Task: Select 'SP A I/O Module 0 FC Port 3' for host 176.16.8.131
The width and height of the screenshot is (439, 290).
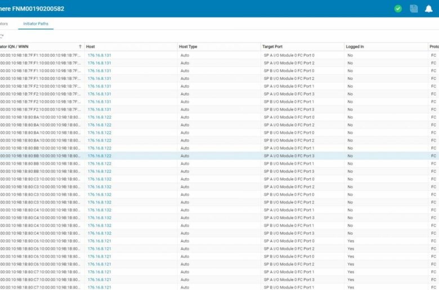Action: (289, 94)
